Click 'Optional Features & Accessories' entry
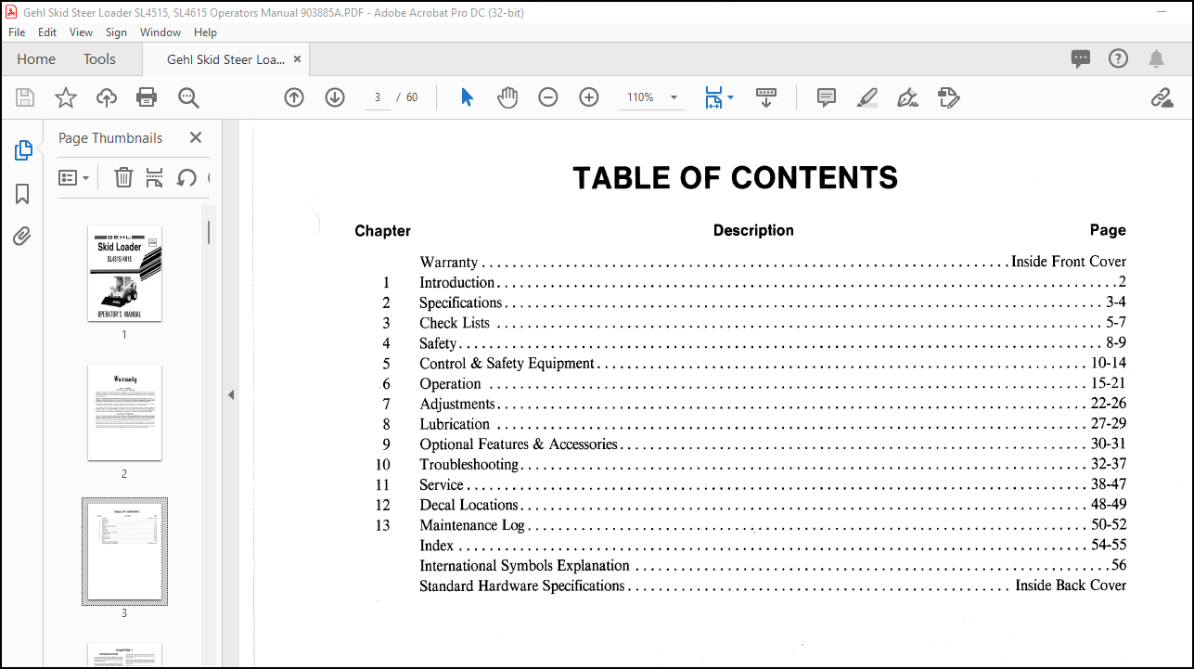Image resolution: width=1194 pixels, height=669 pixels. [519, 444]
